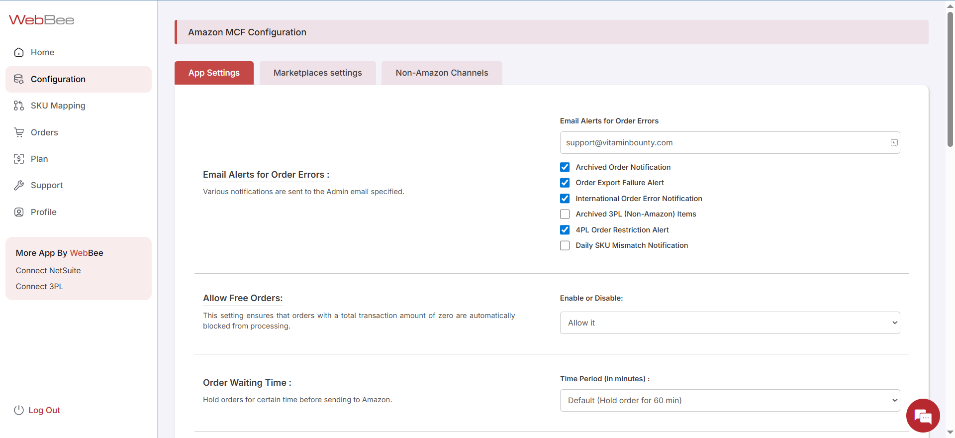The width and height of the screenshot is (955, 438).
Task: Open the Allow Free Orders dropdown
Action: point(730,323)
